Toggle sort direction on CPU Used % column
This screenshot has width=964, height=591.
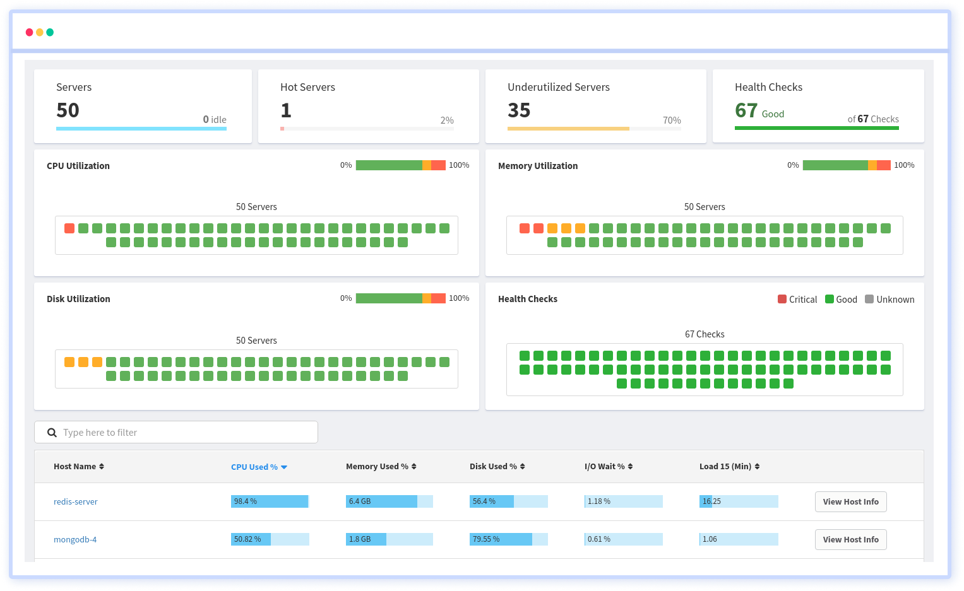tap(259, 467)
